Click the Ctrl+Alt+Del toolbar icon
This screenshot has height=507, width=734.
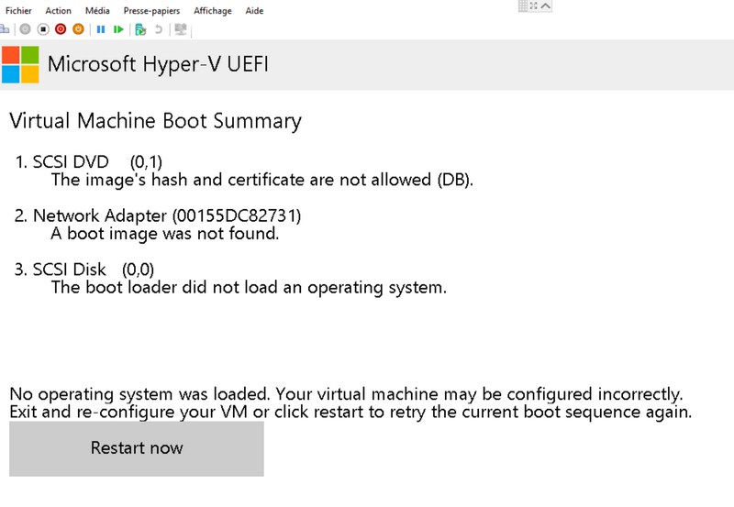[x=5, y=29]
